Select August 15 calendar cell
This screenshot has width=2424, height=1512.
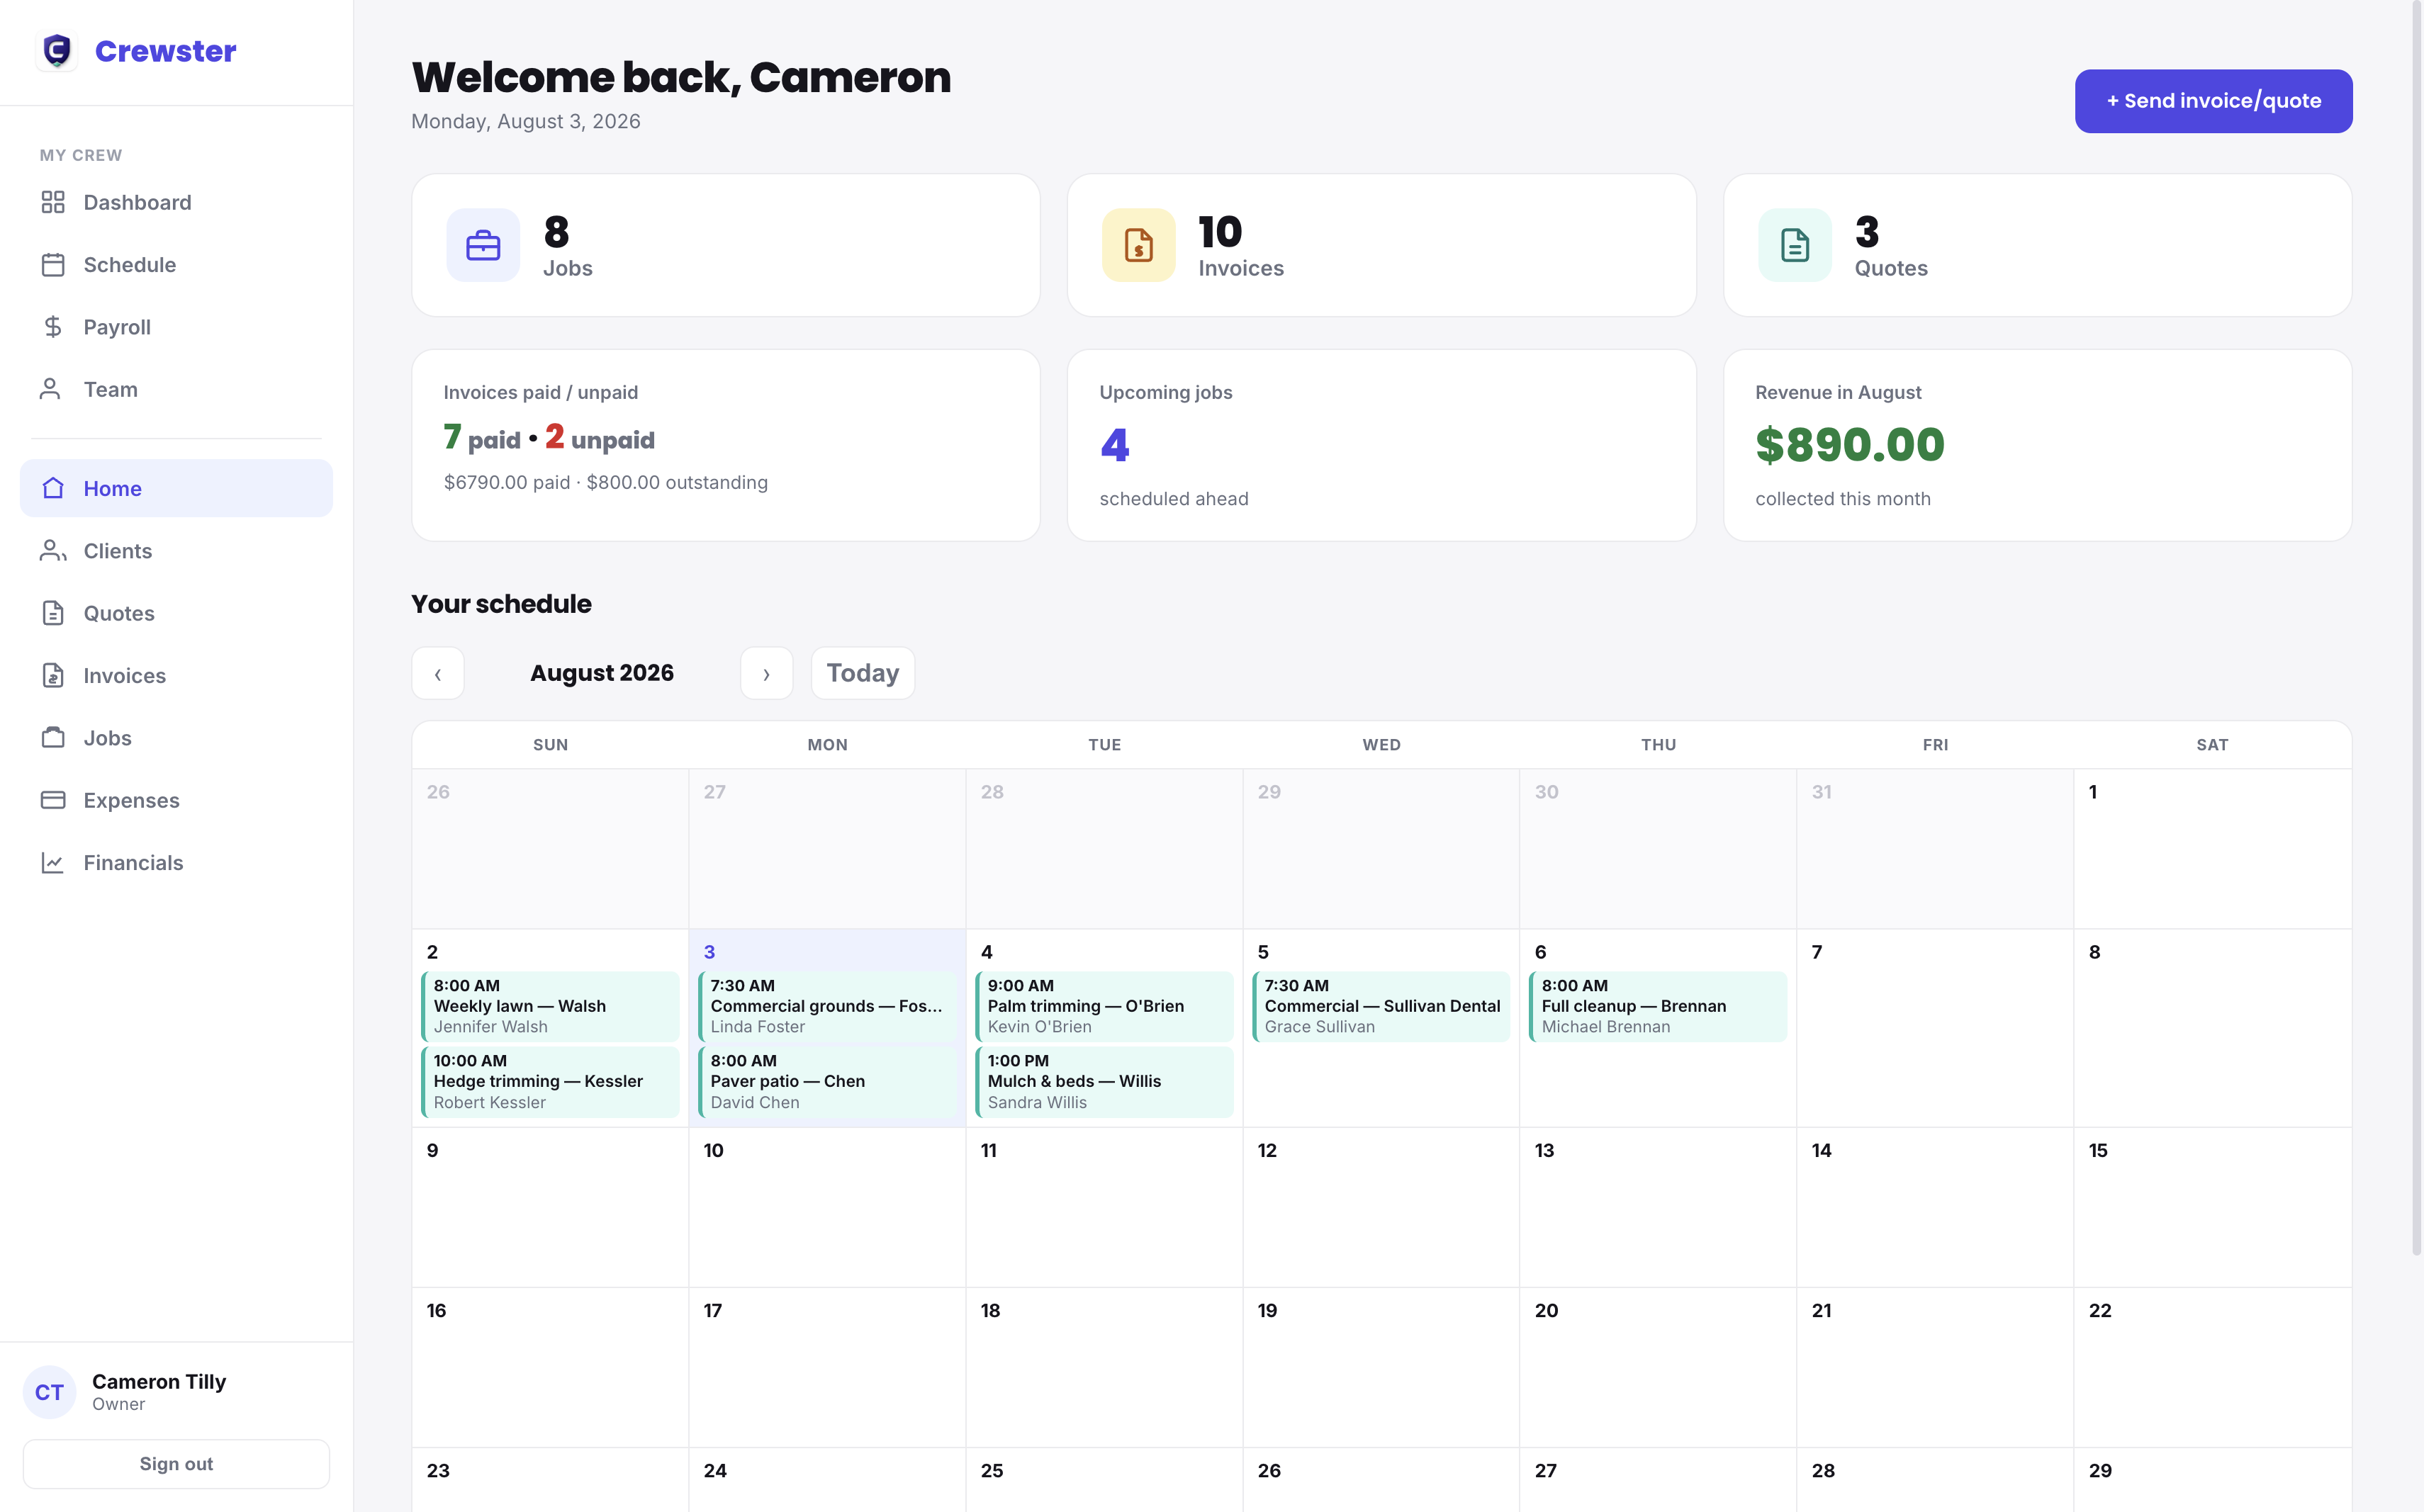click(x=2212, y=1207)
